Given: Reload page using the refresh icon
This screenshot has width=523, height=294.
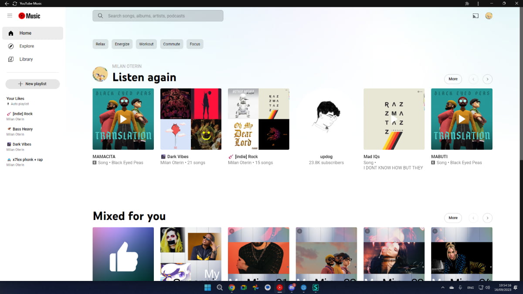Looking at the screenshot, I should tap(15, 3).
